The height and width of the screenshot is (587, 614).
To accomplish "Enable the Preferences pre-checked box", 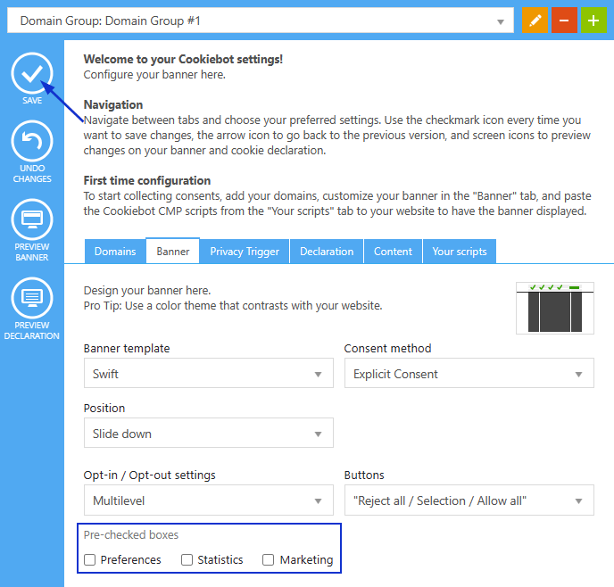I will pyautogui.click(x=89, y=560).
